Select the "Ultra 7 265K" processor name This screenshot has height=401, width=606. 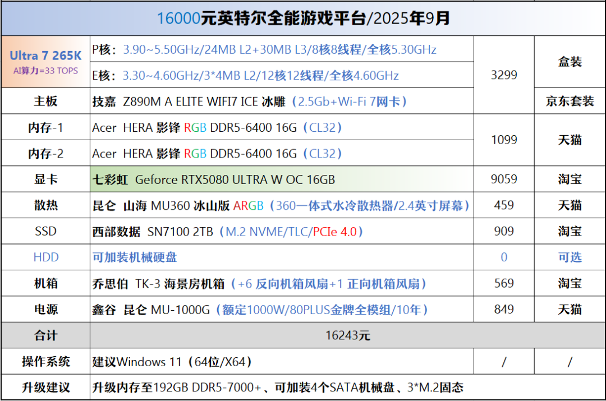point(45,56)
